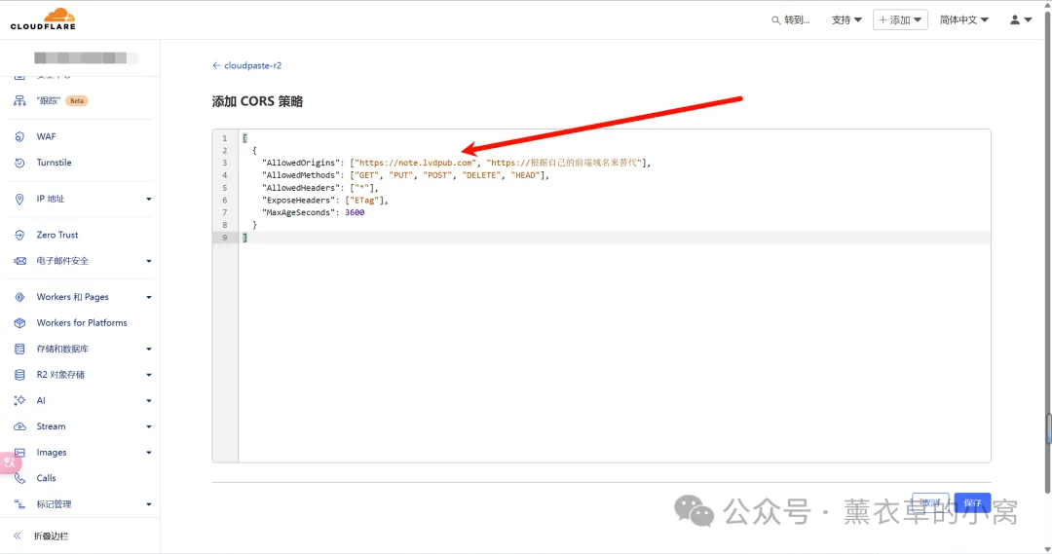This screenshot has width=1052, height=554.
Task: Click the "AllowedOrigins" line in editor
Action: pyautogui.click(x=456, y=163)
